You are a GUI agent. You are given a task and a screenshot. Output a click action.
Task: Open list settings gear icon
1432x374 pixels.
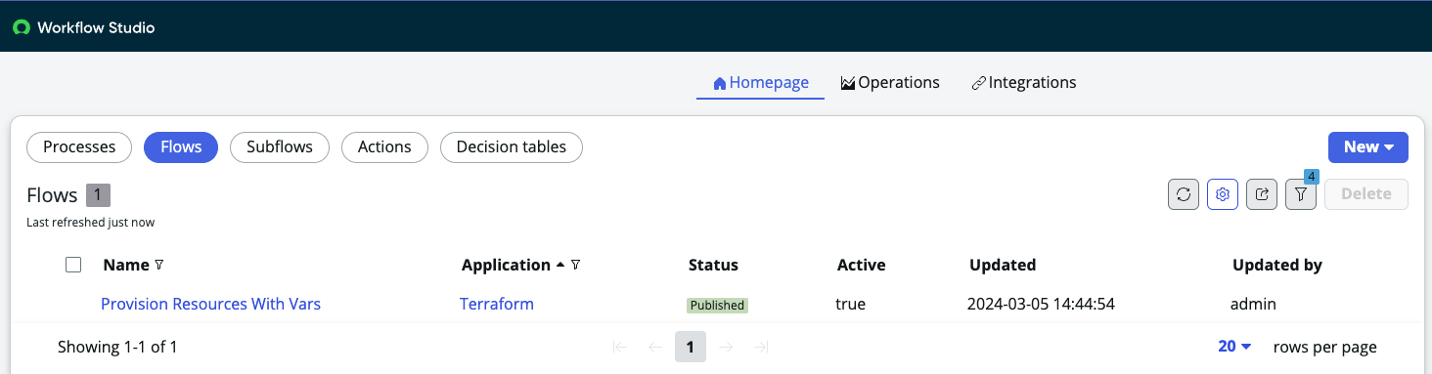(1223, 194)
